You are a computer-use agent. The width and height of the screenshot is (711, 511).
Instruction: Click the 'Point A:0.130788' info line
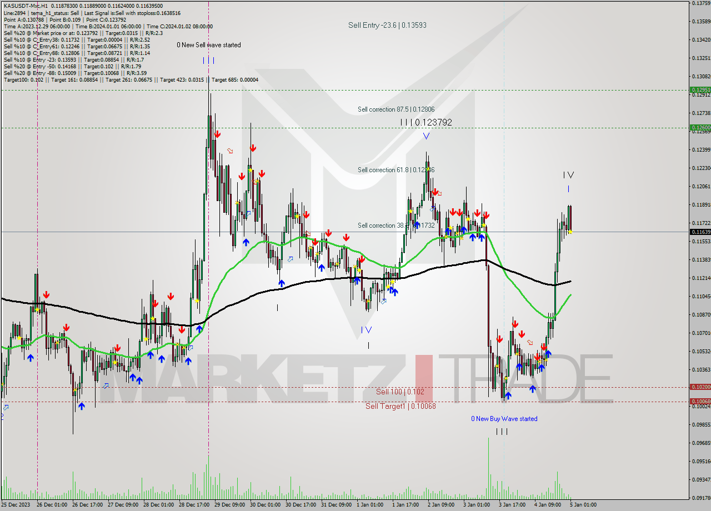(64, 19)
